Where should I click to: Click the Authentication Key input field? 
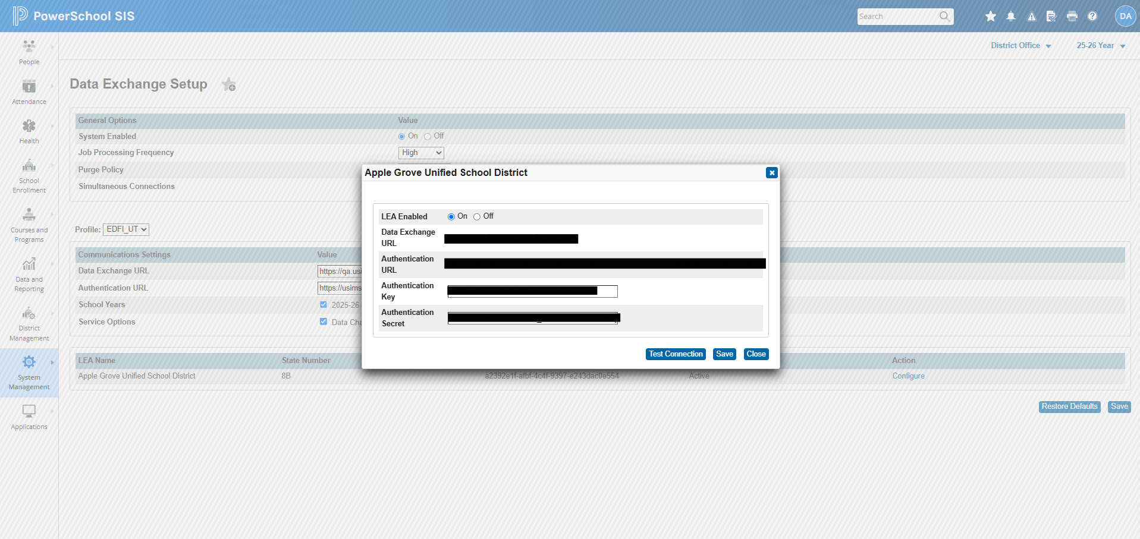tap(532, 291)
